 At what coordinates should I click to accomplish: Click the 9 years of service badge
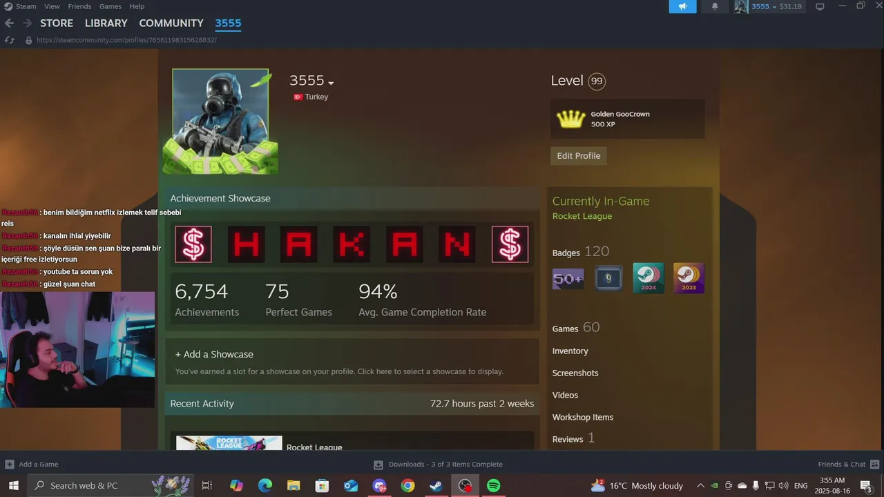(x=608, y=278)
